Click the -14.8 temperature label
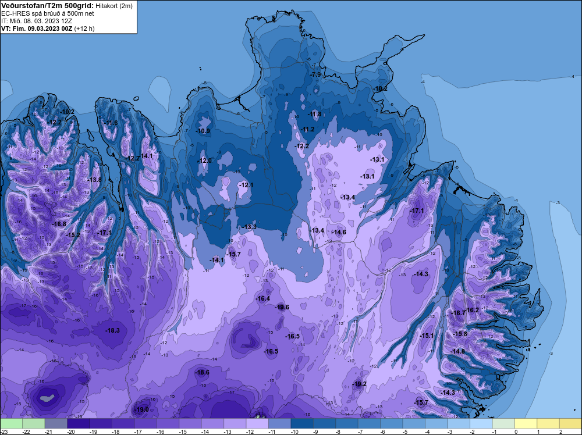 coord(458,351)
